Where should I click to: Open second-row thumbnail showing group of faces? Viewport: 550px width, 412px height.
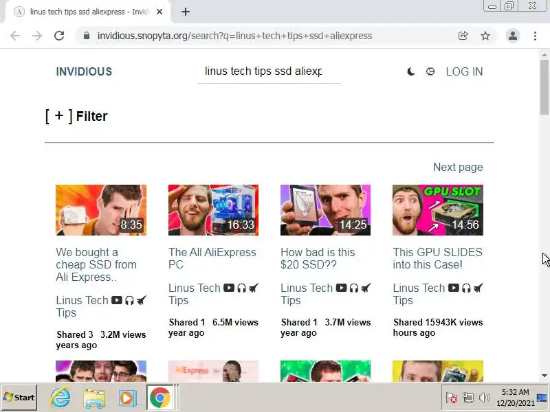[101, 371]
